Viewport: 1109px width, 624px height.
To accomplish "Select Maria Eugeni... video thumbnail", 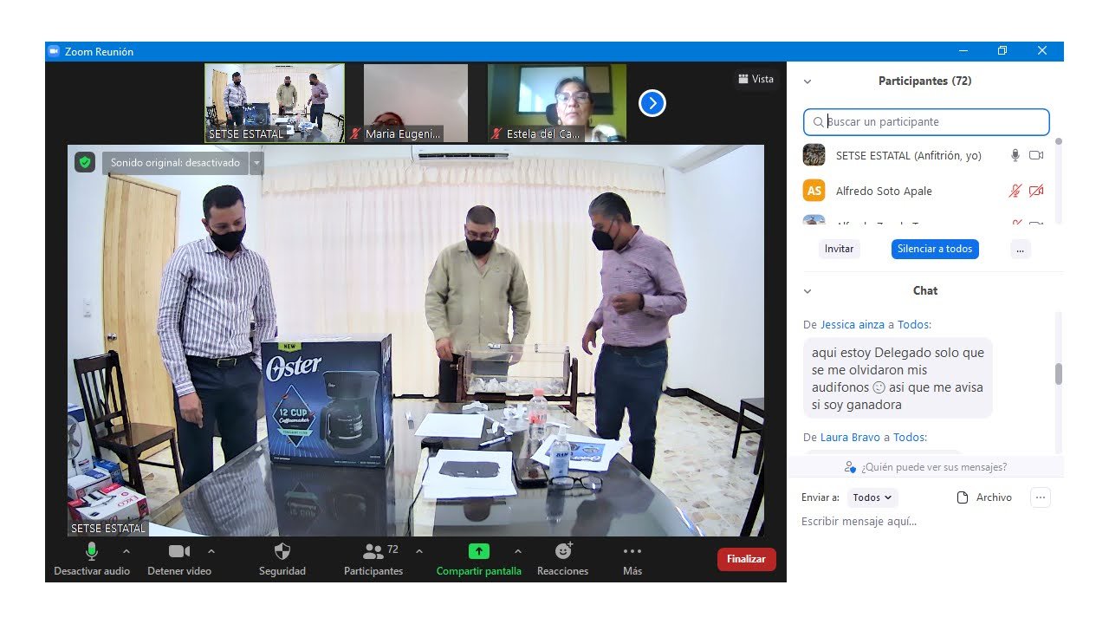I will pos(416,103).
